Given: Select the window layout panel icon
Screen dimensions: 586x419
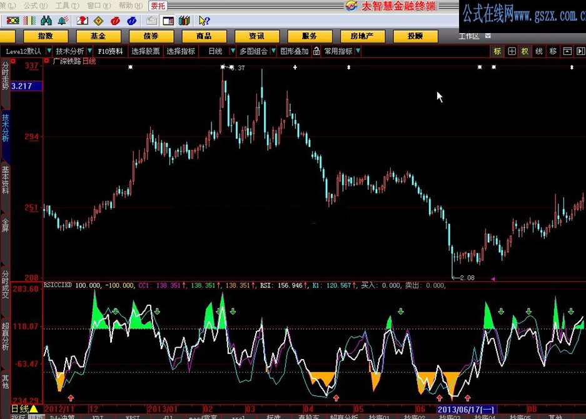Looking at the screenshot, I should click(168, 21).
